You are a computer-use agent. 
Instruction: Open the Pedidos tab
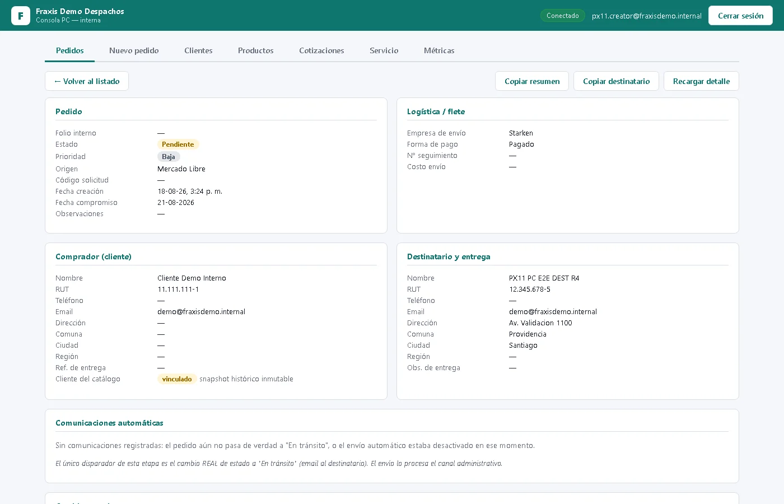pyautogui.click(x=70, y=50)
